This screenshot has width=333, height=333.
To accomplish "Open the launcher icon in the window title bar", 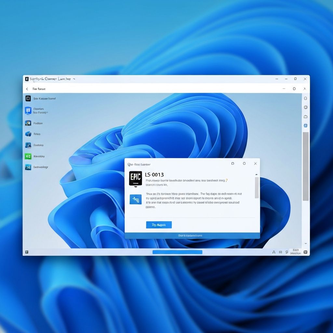I will pos(27,79).
